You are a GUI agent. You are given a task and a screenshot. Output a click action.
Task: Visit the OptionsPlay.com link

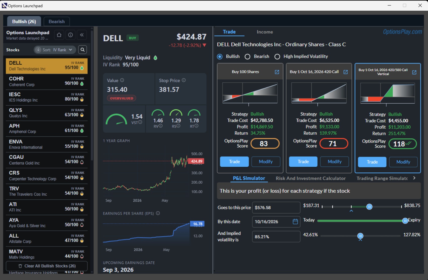coord(402,32)
